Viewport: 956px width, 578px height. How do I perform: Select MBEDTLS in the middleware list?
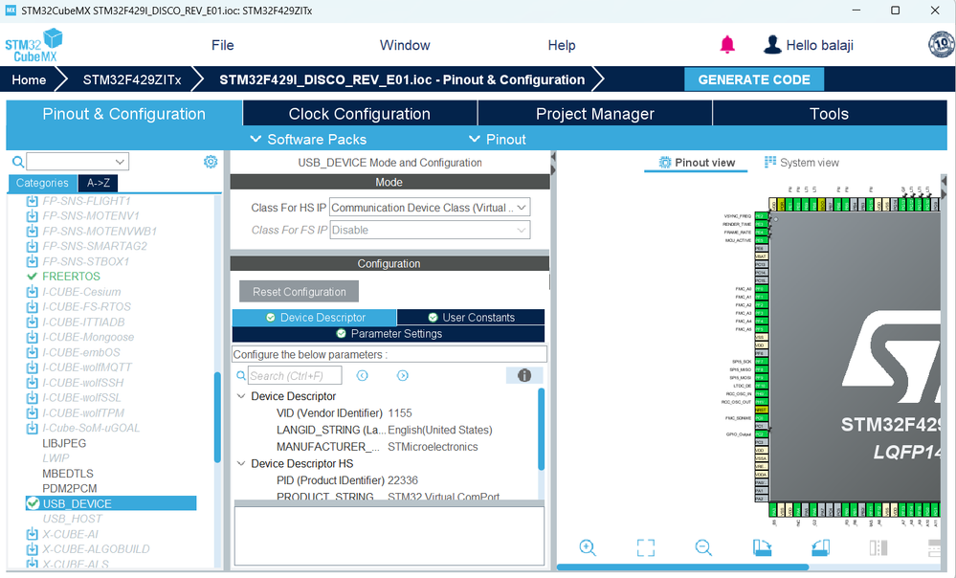pyautogui.click(x=68, y=474)
